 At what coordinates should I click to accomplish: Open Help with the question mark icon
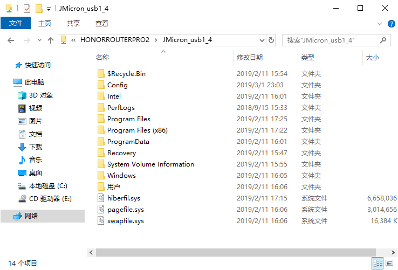391,24
